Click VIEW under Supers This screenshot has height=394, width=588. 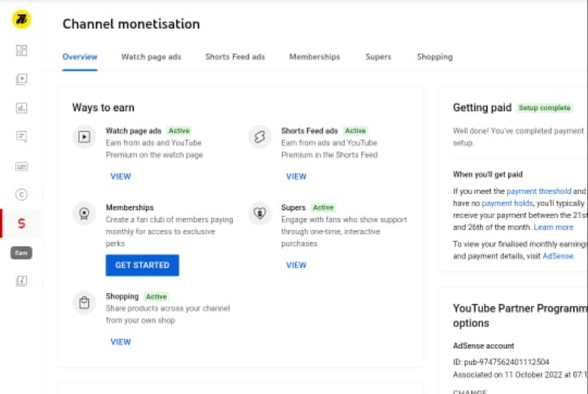296,265
